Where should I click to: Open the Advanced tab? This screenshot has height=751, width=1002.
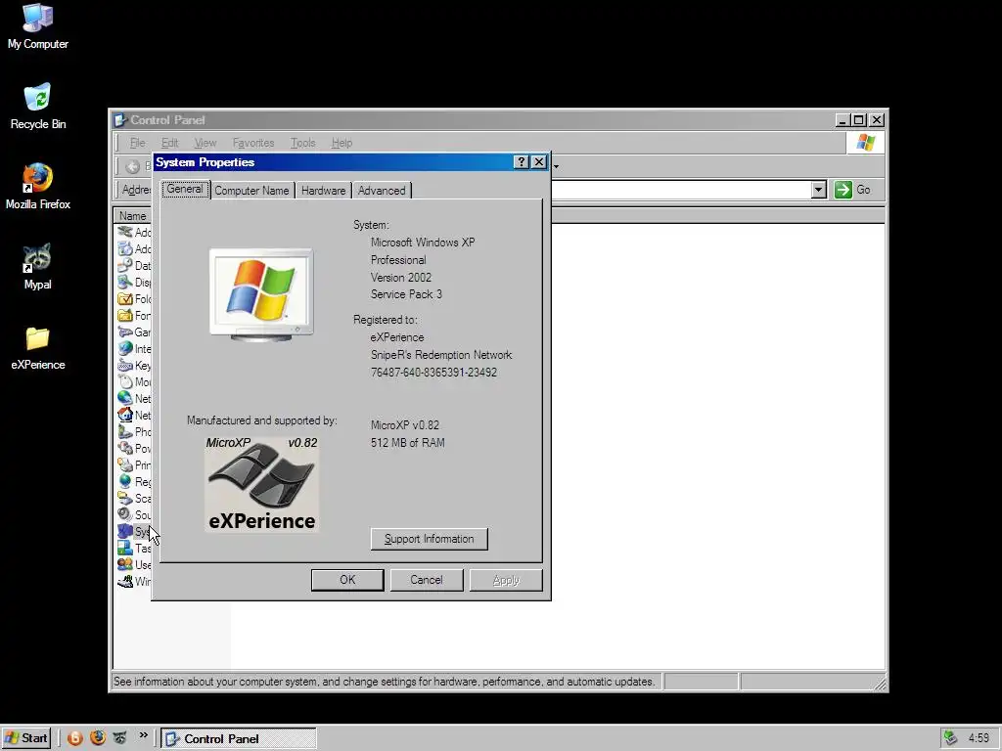point(382,191)
